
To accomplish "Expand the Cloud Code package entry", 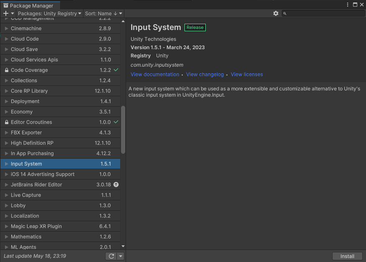I will tap(7, 39).
